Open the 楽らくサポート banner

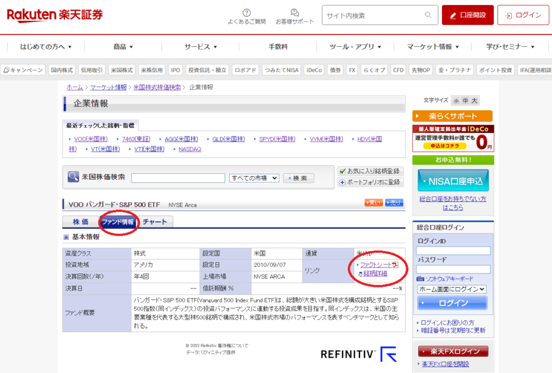[453, 116]
